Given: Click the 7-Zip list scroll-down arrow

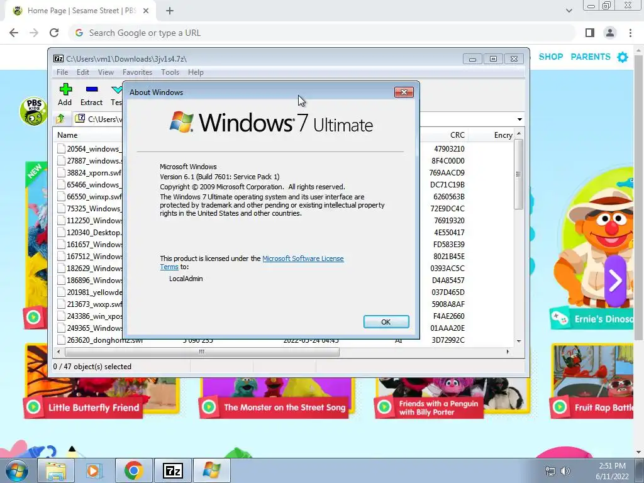Looking at the screenshot, I should (519, 341).
